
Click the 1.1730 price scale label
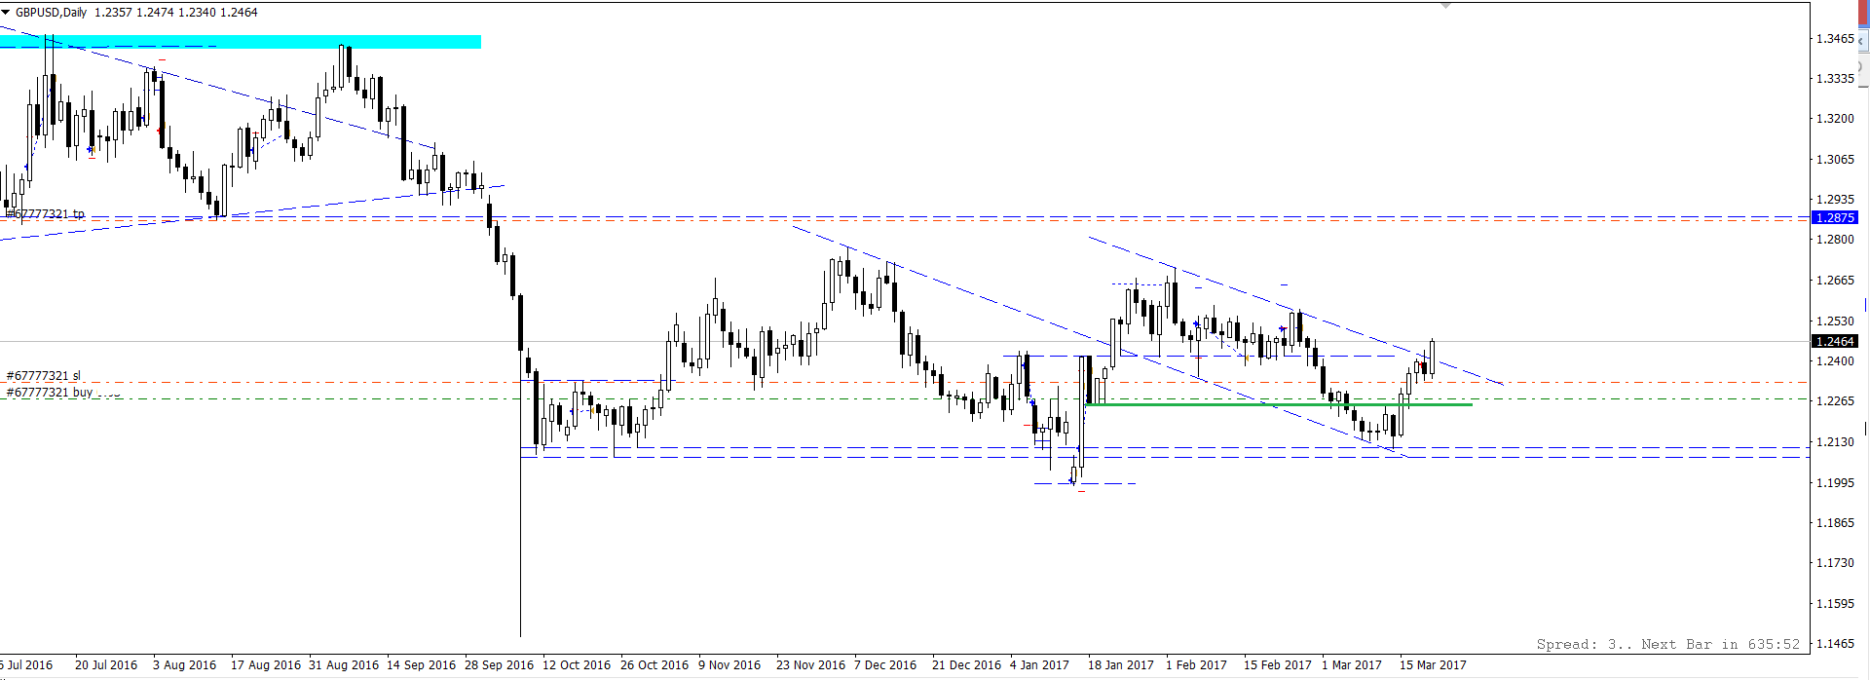pyautogui.click(x=1835, y=563)
